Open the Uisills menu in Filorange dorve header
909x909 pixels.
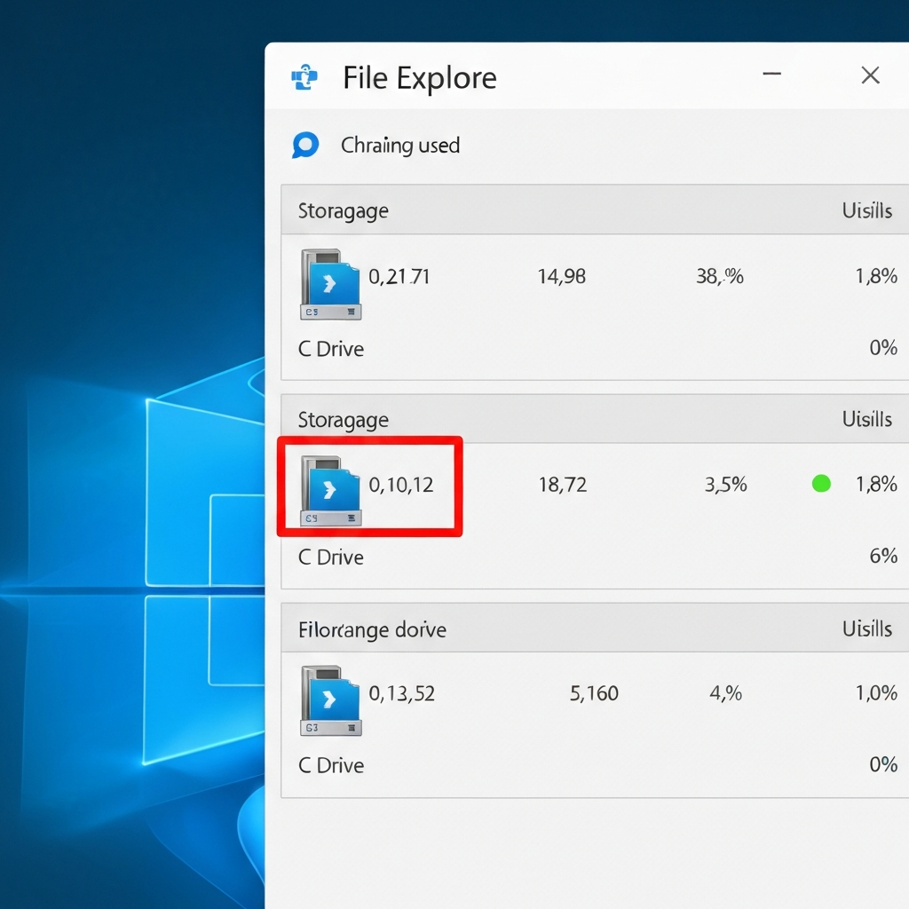pos(867,628)
